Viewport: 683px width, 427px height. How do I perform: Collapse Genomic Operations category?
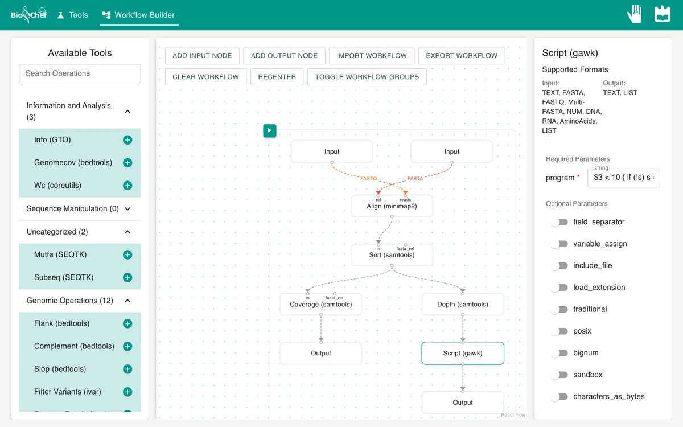(80, 301)
